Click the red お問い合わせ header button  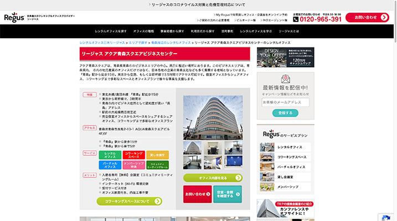coord(367,18)
